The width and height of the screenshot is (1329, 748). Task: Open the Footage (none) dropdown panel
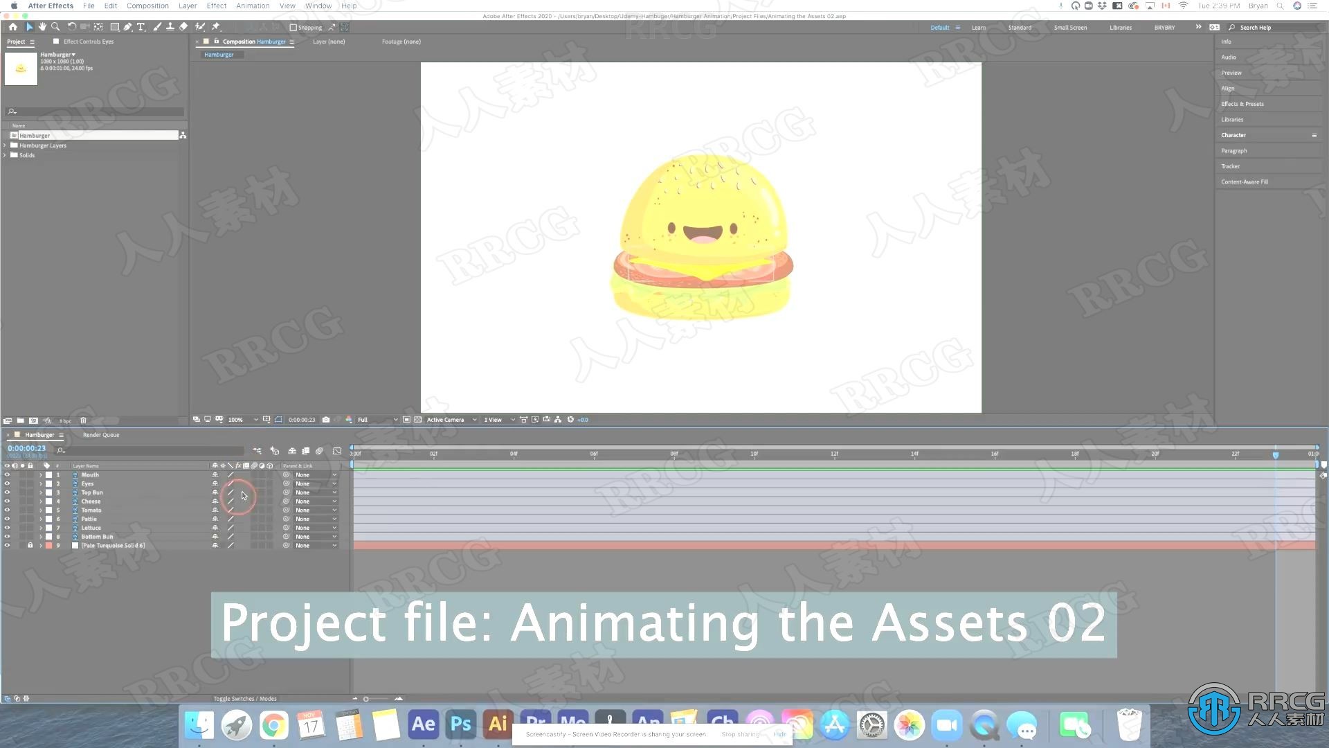click(401, 41)
